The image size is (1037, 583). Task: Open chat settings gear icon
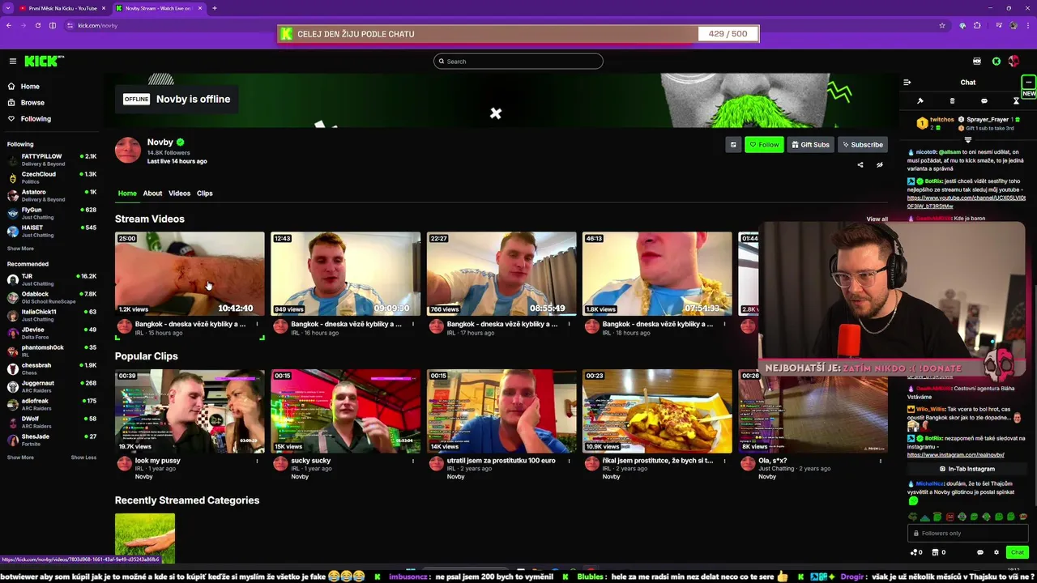tap(996, 552)
